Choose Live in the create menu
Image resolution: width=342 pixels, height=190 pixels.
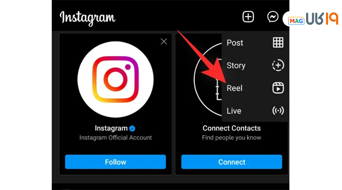point(255,111)
